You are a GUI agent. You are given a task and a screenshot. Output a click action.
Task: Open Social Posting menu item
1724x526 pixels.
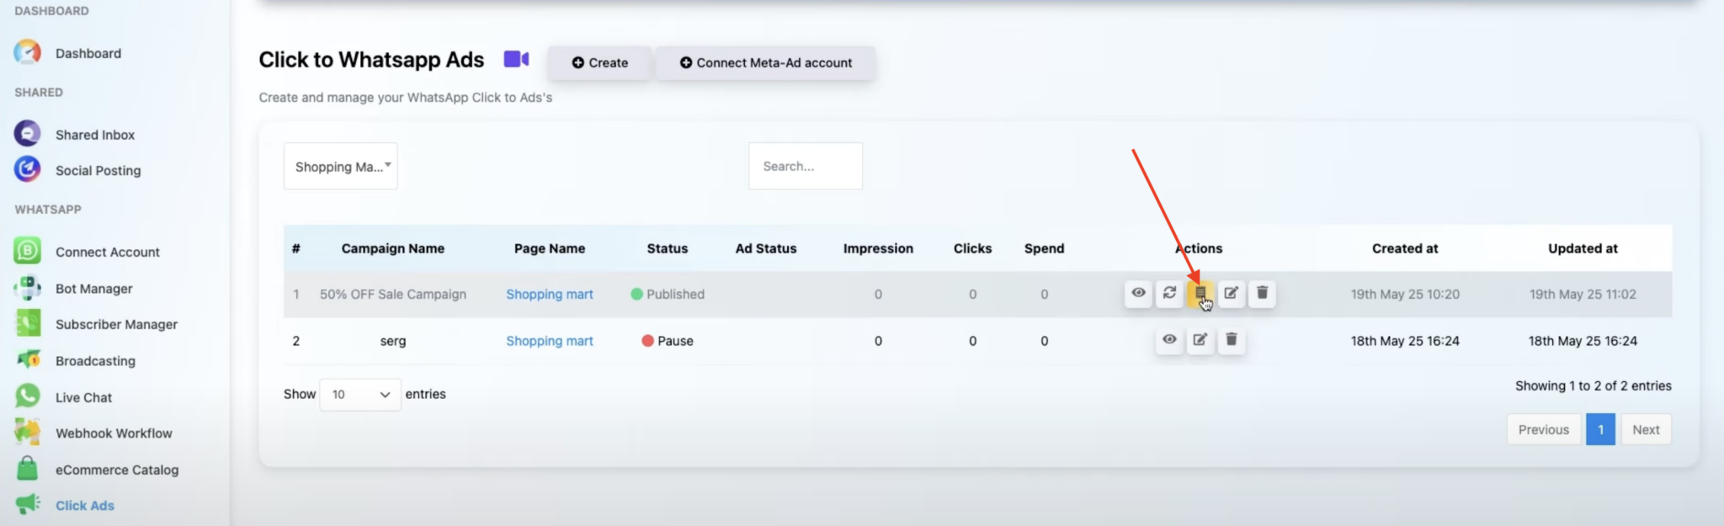click(98, 170)
